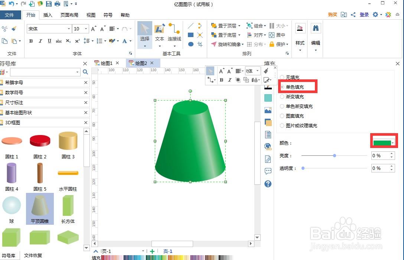Expand the 置于底层 dropdown
Image resolution: width=404 pixels, height=260 pixels.
(240, 35)
